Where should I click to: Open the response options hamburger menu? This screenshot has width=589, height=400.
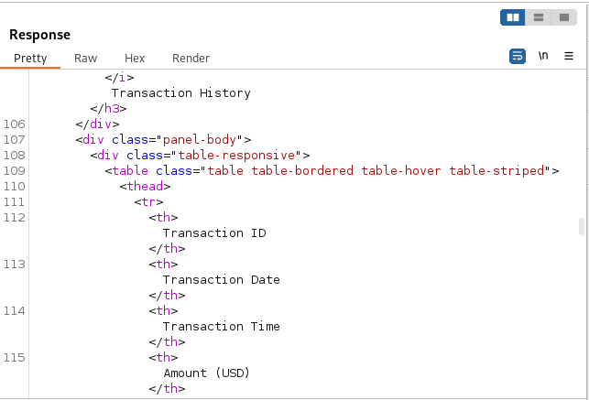coord(569,56)
